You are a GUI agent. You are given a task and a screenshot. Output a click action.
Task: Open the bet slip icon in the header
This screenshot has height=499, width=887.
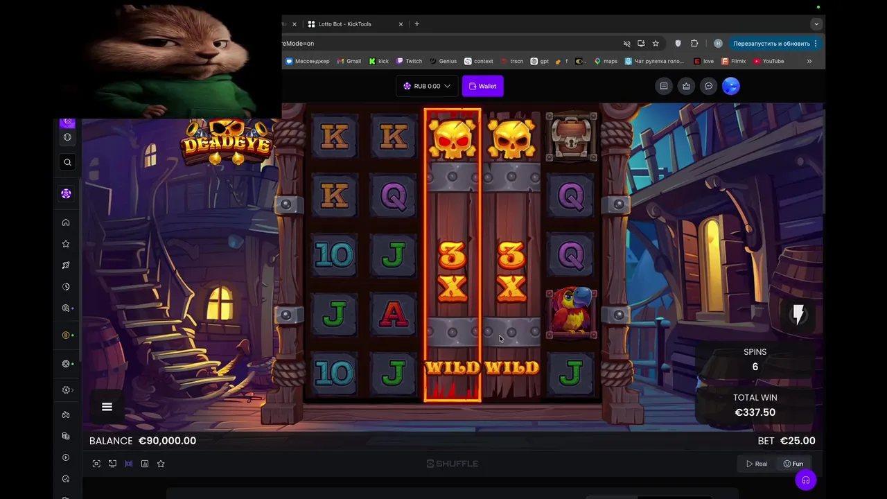point(664,86)
